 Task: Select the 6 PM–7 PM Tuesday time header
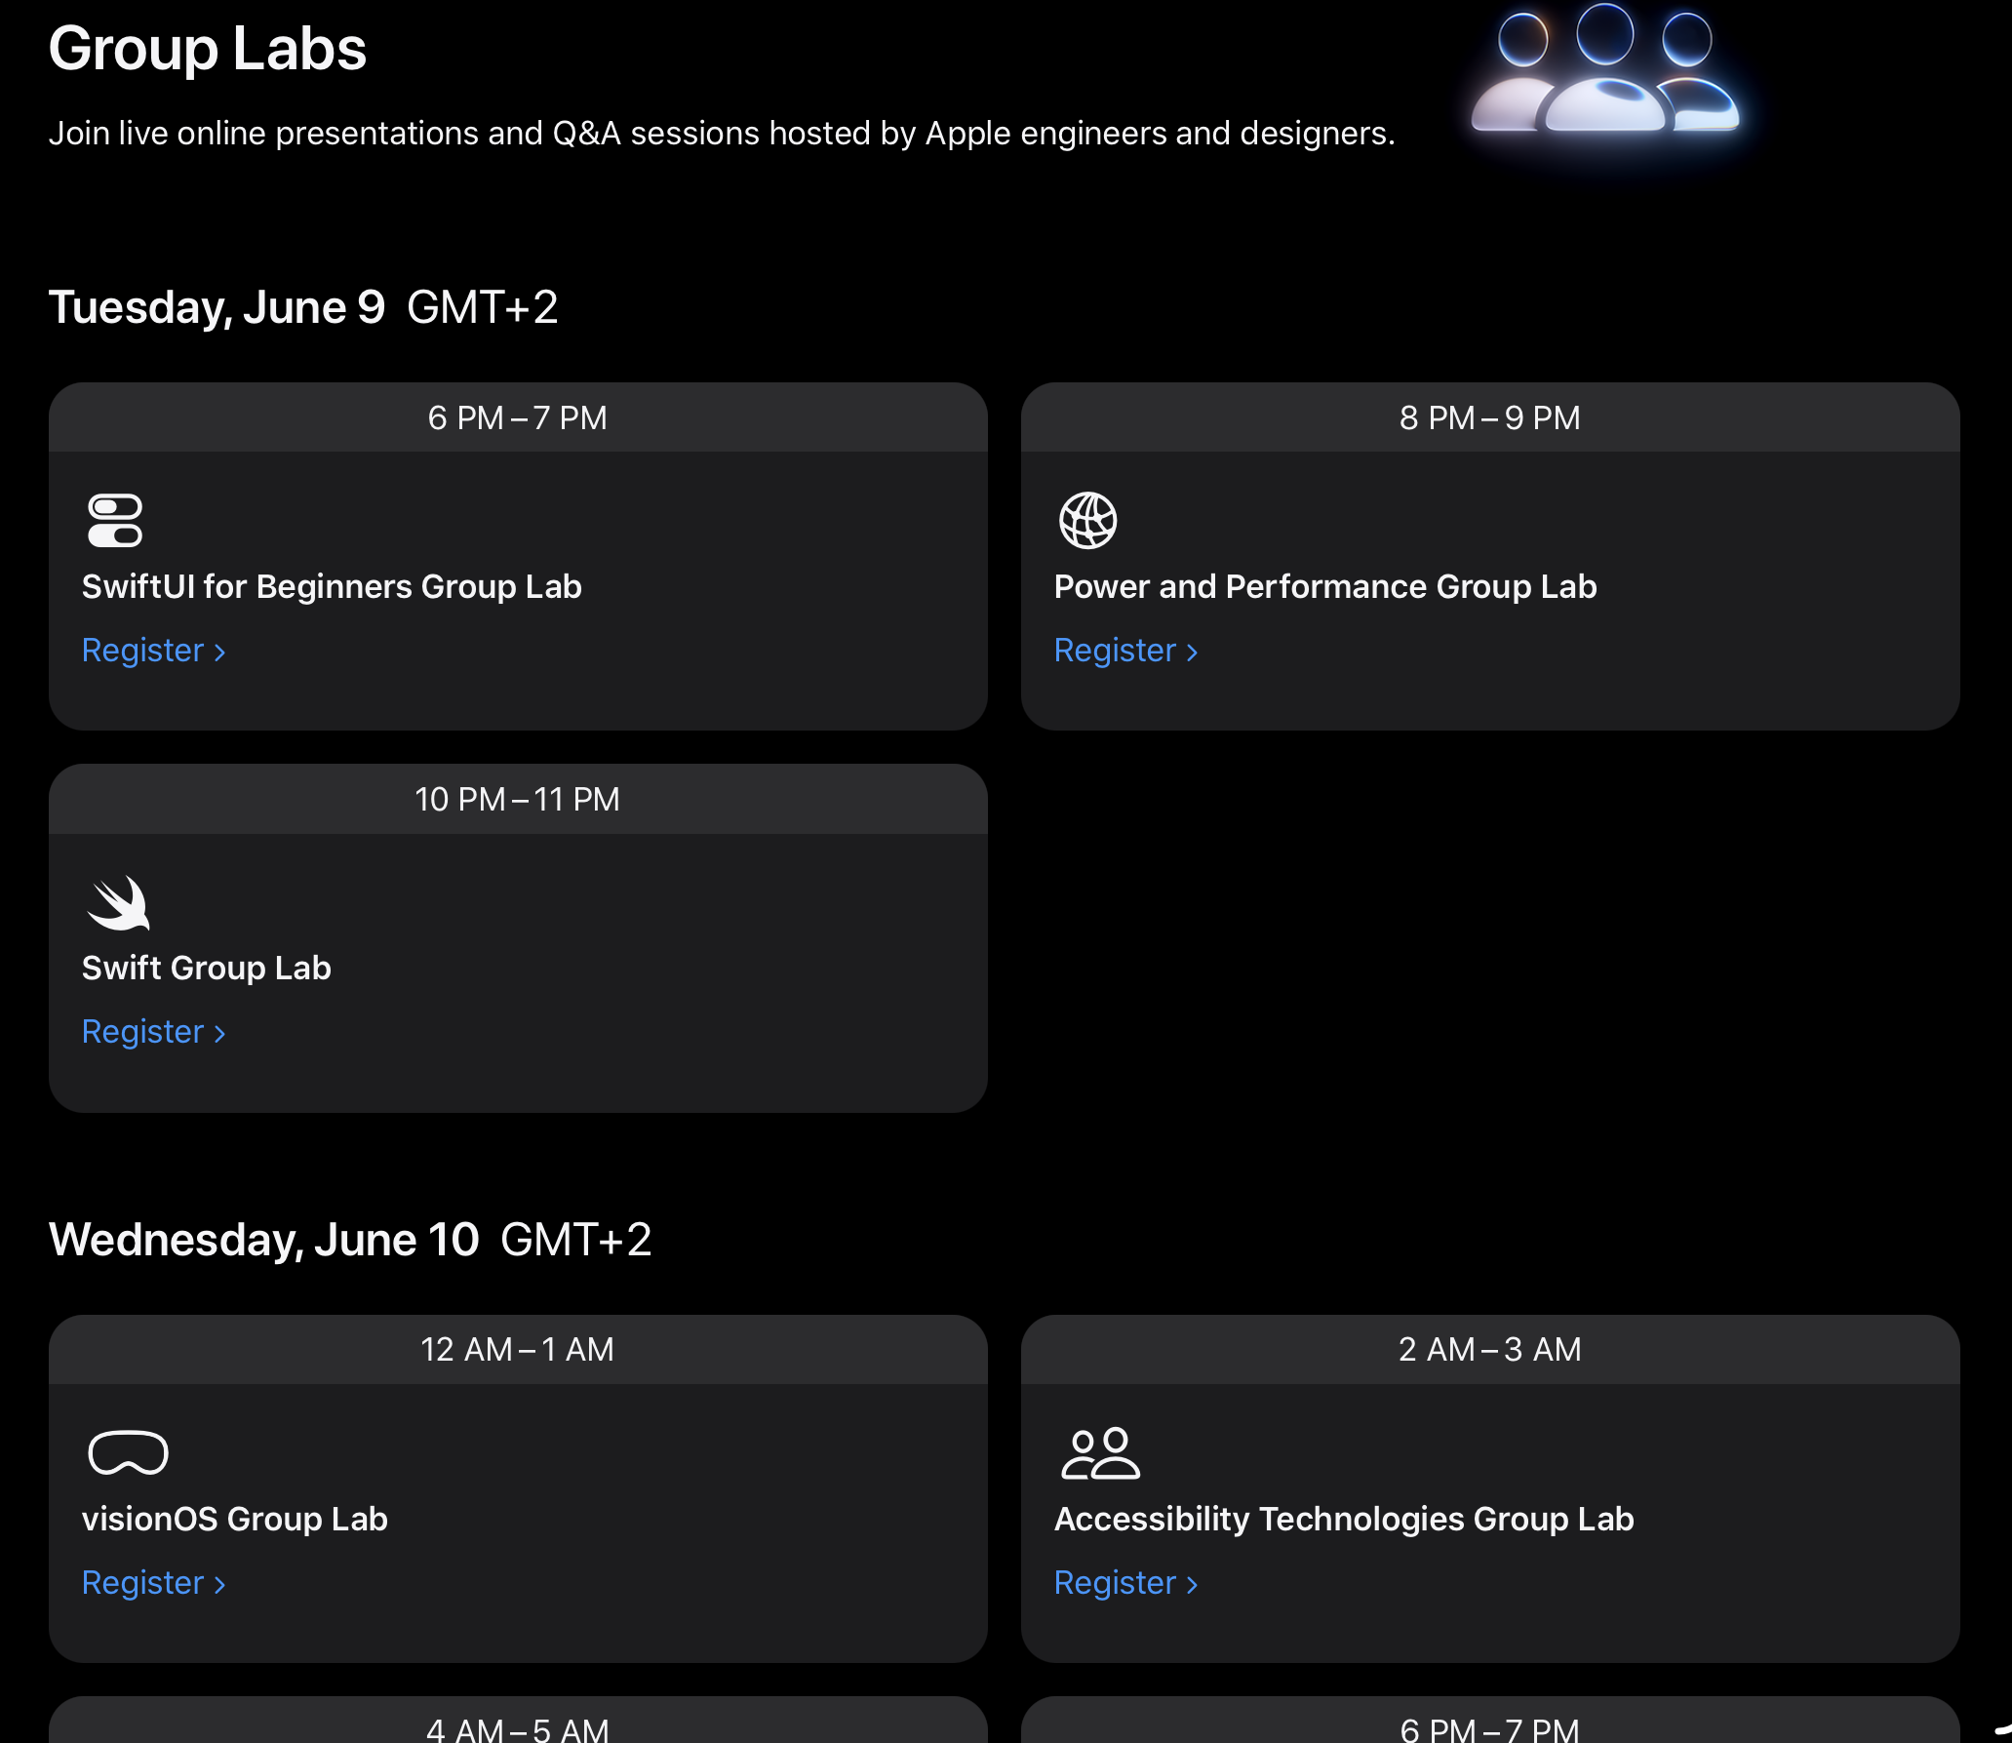pyautogui.click(x=518, y=417)
